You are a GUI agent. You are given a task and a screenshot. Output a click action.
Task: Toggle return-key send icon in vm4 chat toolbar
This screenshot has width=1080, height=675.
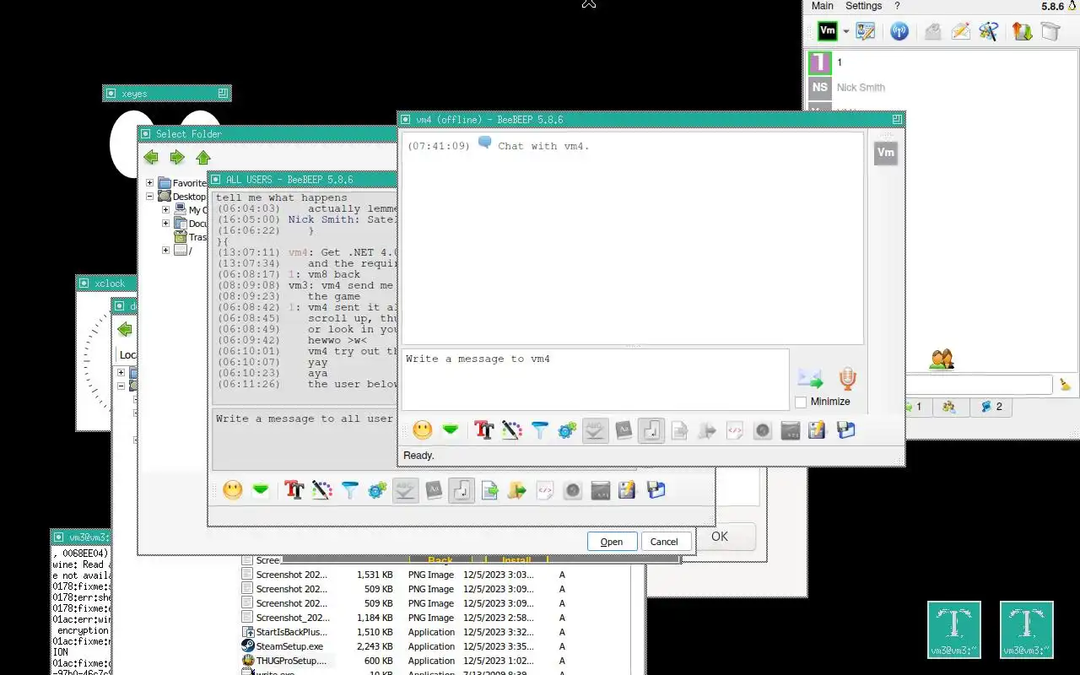(x=651, y=430)
